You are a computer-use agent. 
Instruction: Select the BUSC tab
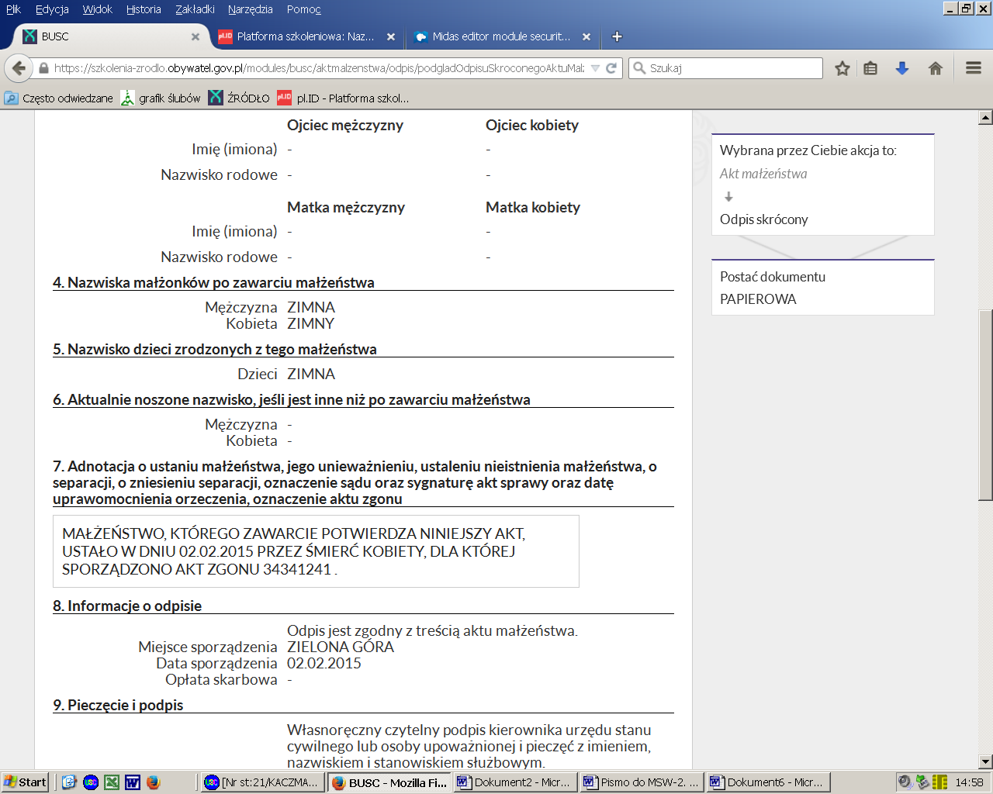click(x=110, y=36)
